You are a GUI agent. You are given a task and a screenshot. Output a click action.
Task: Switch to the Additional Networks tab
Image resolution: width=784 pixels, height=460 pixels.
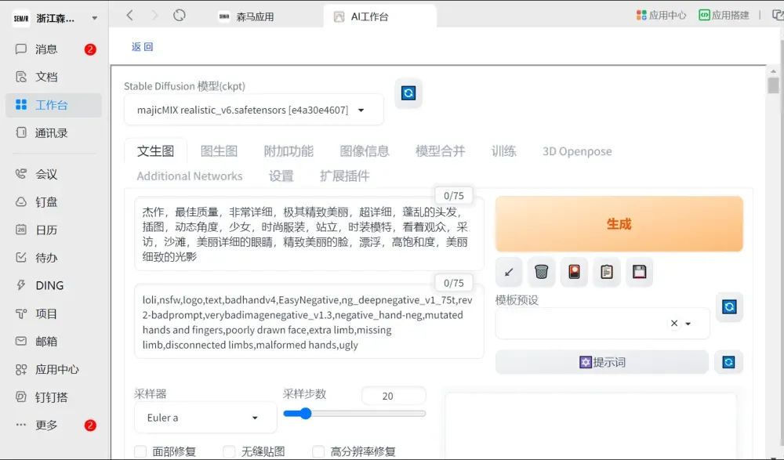tap(190, 176)
